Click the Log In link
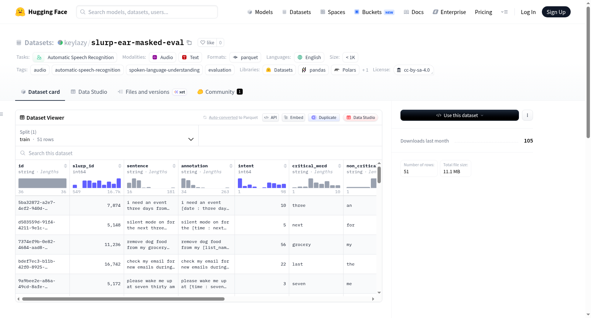This screenshot has width=591, height=318. point(528,12)
